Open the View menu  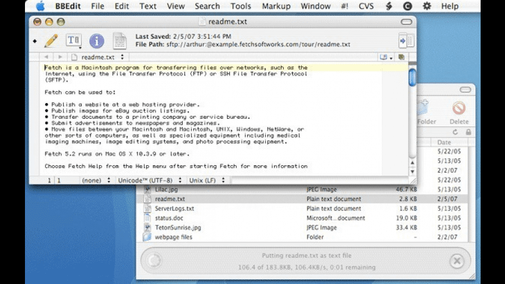click(175, 6)
